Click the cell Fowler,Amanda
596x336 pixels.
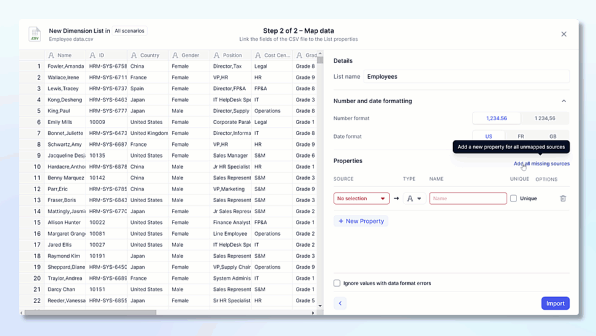pos(66,67)
